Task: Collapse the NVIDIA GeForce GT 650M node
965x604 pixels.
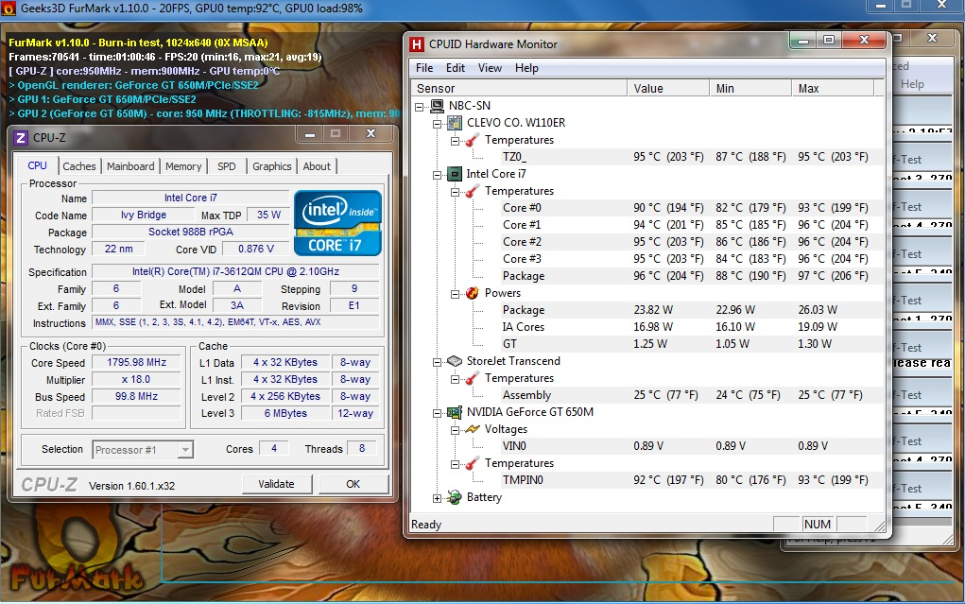Action: point(437,413)
